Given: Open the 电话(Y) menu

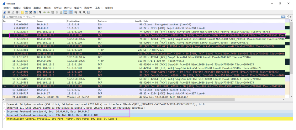Looking at the screenshot, I should (78, 8).
